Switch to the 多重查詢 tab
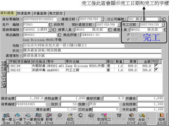The image size is (169, 126). pos(40,13)
